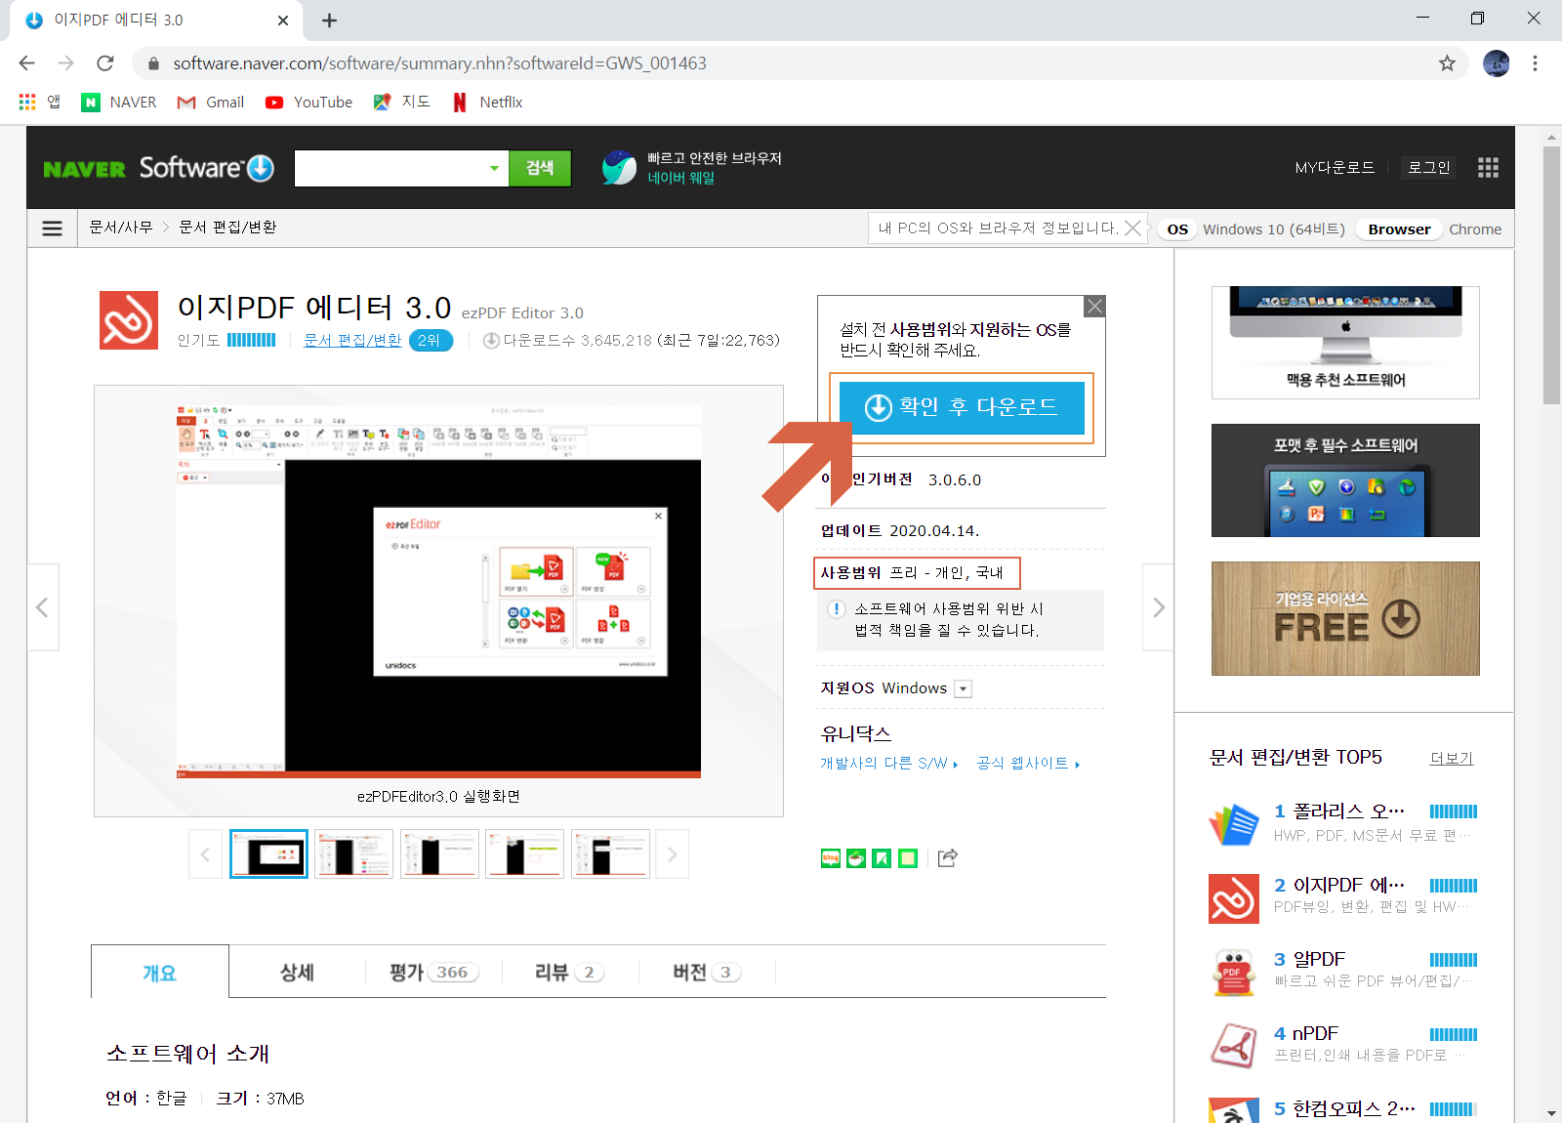Click the green bookmark share icon
This screenshot has height=1123, width=1562.
click(882, 858)
